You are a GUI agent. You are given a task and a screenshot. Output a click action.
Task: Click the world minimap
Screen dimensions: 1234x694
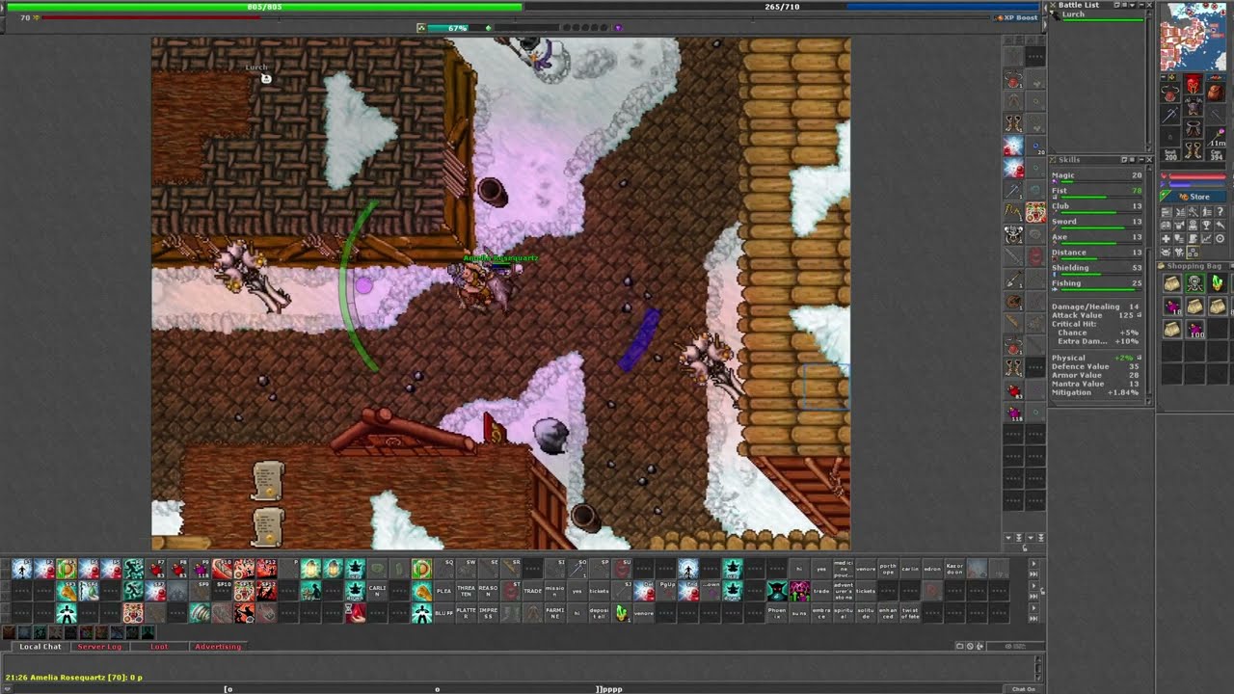[1193, 36]
